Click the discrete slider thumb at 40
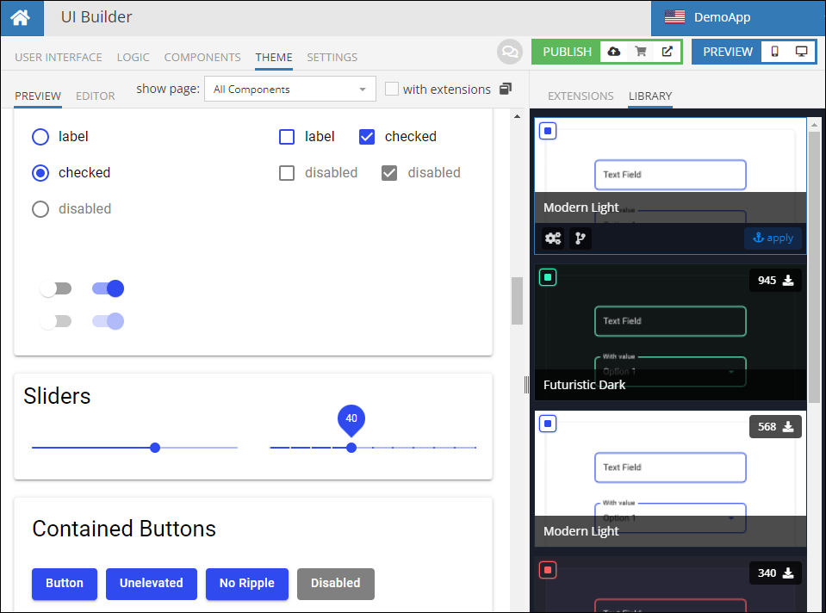 (x=351, y=448)
